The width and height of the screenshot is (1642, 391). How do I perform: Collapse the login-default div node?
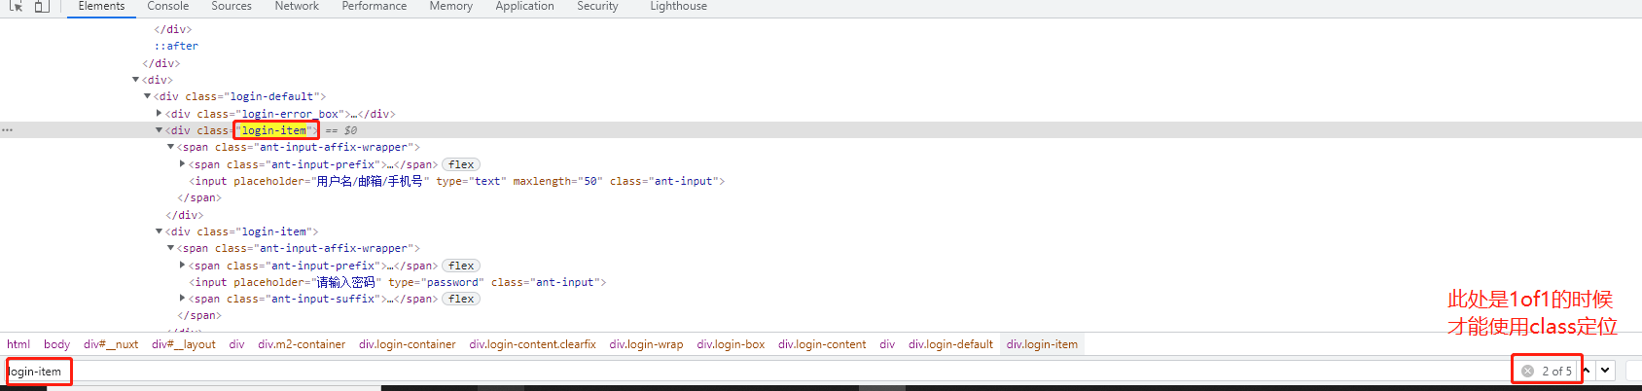point(147,96)
